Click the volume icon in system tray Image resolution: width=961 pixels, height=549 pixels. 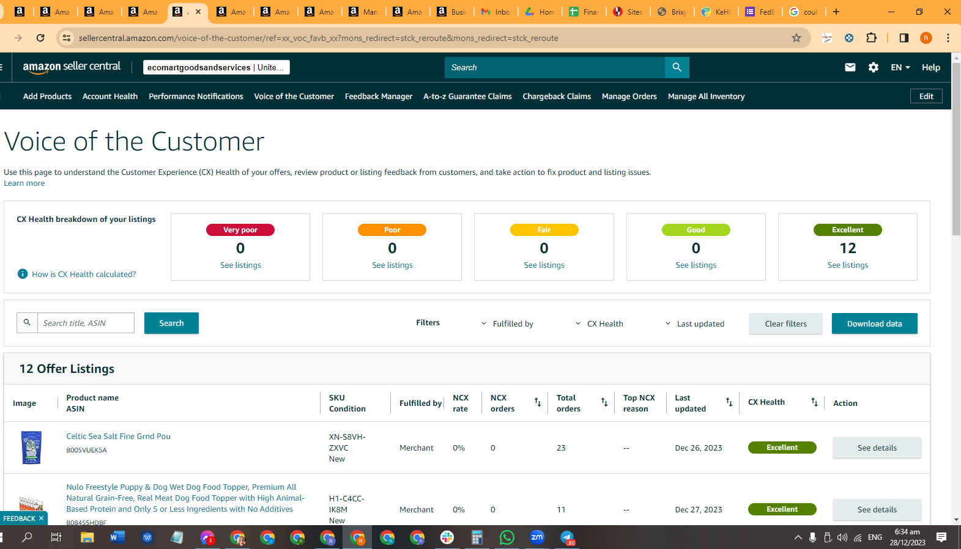(x=842, y=537)
